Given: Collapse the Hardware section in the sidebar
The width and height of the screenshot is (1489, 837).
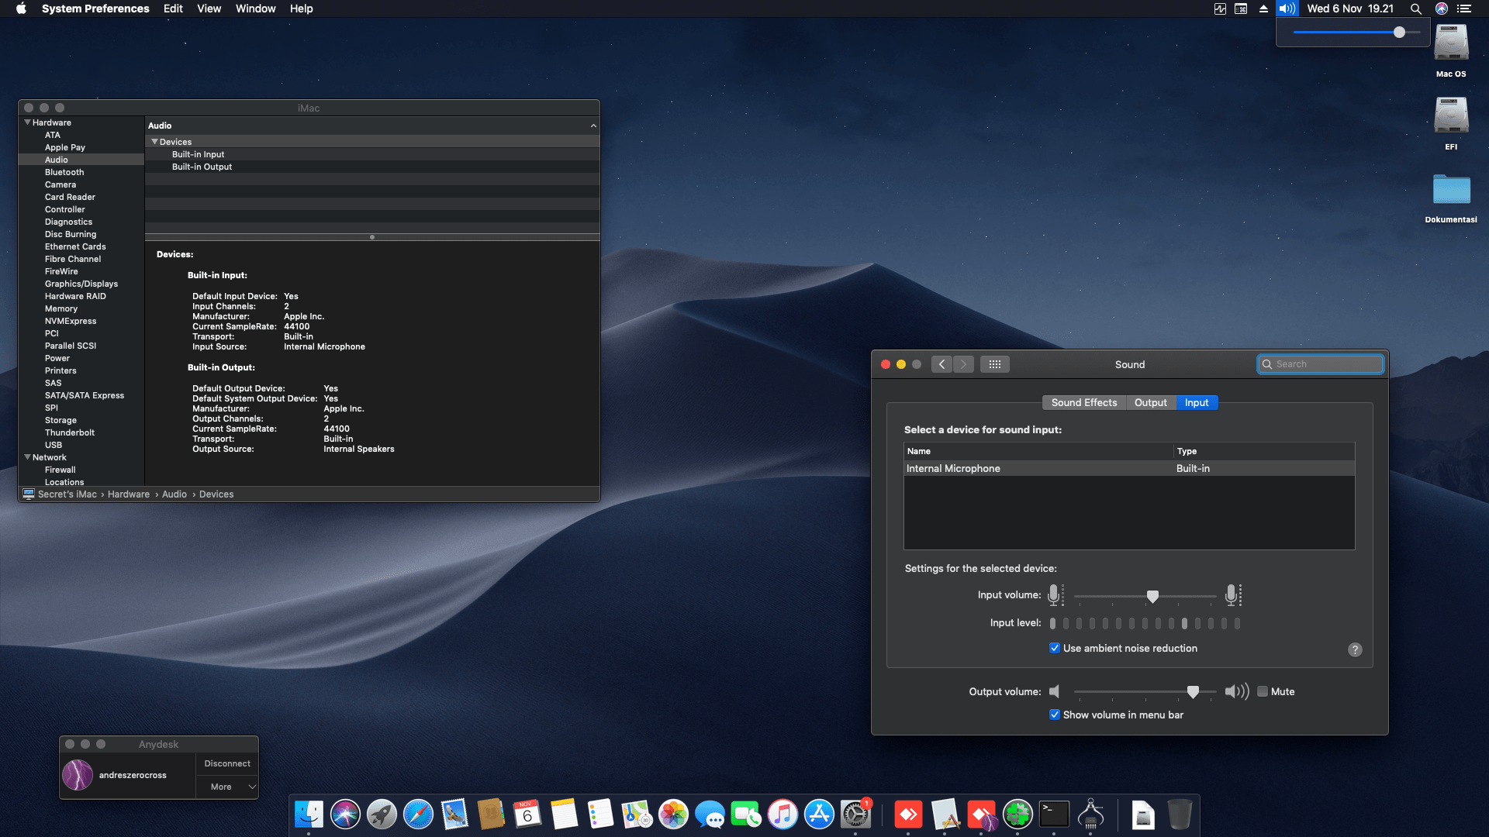Looking at the screenshot, I should [x=28, y=122].
